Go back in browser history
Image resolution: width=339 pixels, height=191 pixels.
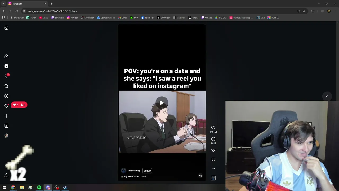click(4, 11)
